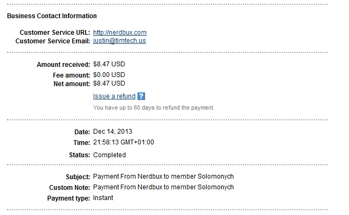Click the Subject line payment text
This screenshot has height=215, width=349.
163,176
